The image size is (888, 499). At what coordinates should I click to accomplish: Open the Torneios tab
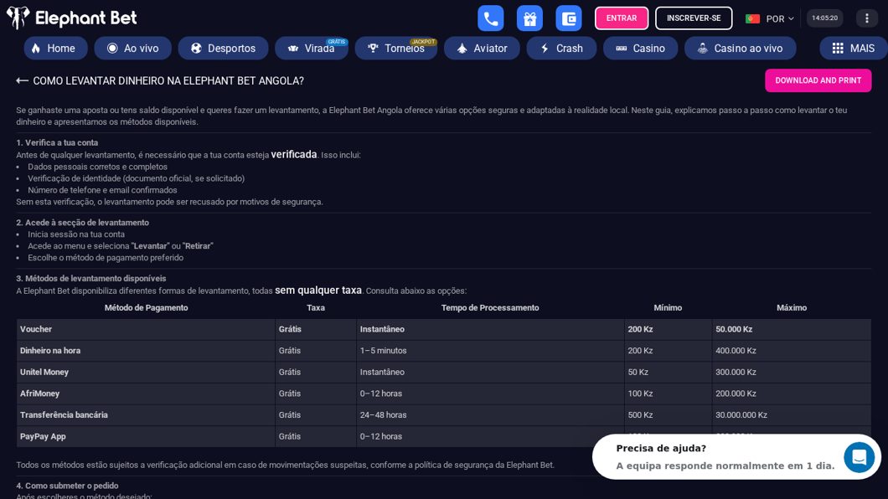coord(396,48)
